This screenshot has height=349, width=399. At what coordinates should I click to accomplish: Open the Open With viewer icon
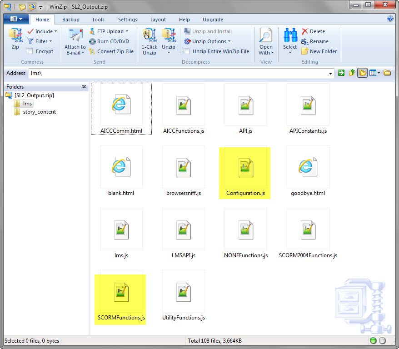(266, 42)
